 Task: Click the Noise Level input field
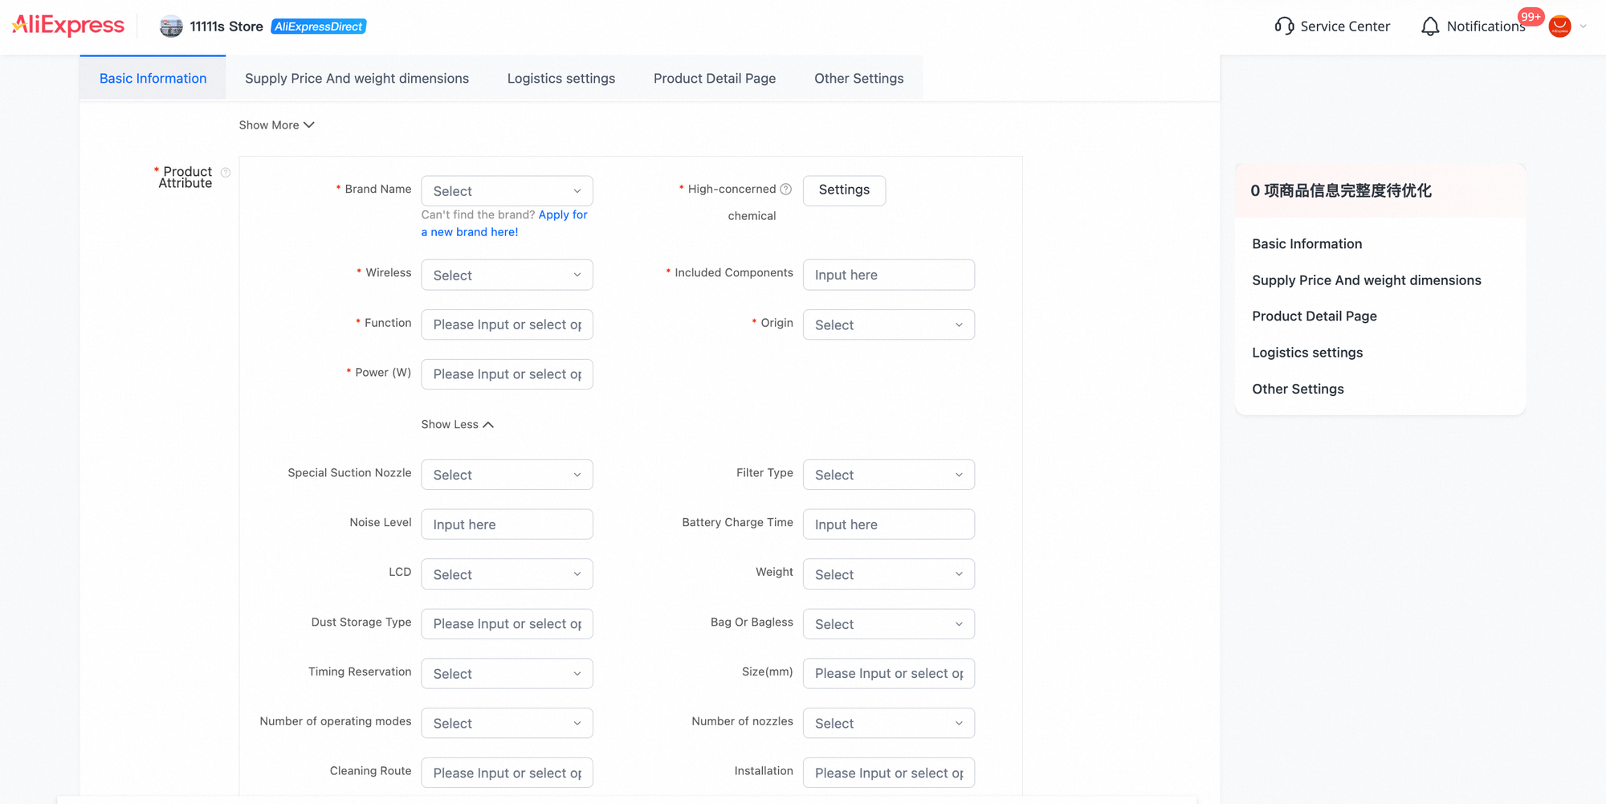tap(507, 524)
